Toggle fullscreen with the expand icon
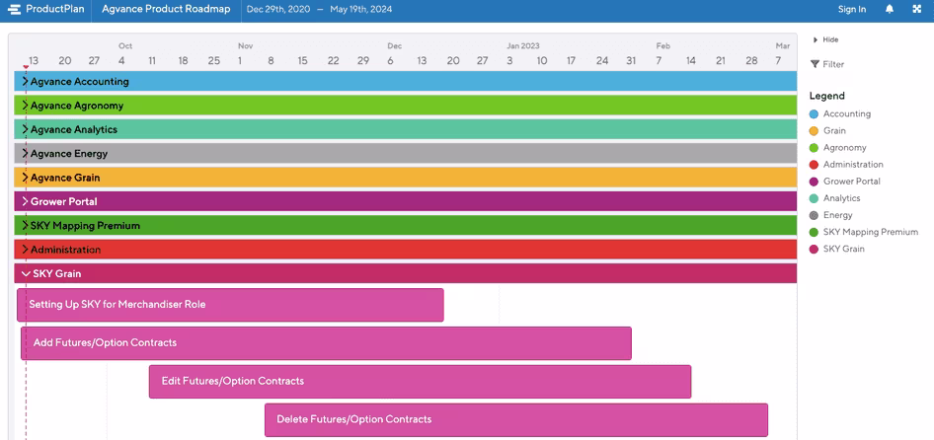This screenshot has height=440, width=934. click(x=917, y=10)
